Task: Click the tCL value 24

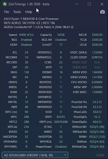Action: tap(26, 52)
